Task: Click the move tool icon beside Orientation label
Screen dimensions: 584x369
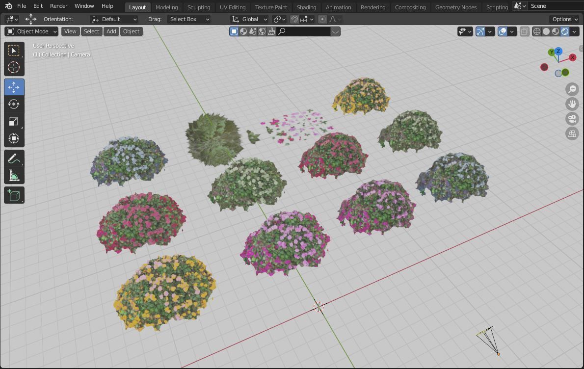Action: tap(31, 19)
